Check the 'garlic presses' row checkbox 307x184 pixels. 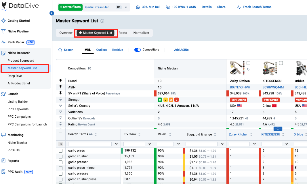pyautogui.click(x=60, y=174)
